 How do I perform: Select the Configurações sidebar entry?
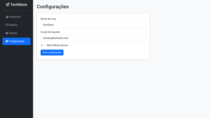tap(16, 41)
